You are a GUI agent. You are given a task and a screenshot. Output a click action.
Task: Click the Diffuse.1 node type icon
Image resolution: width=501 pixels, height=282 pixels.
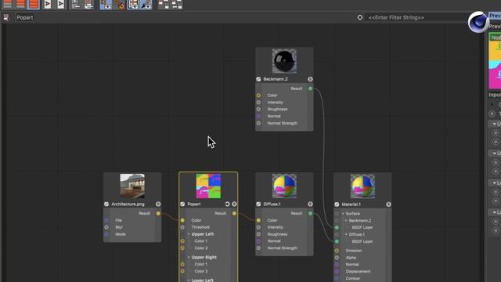point(258,204)
